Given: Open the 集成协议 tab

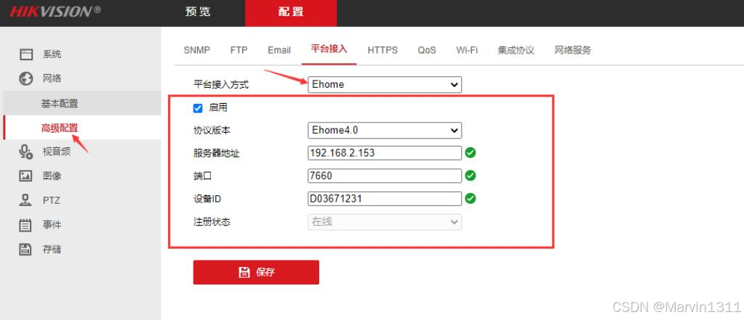Looking at the screenshot, I should (x=516, y=50).
